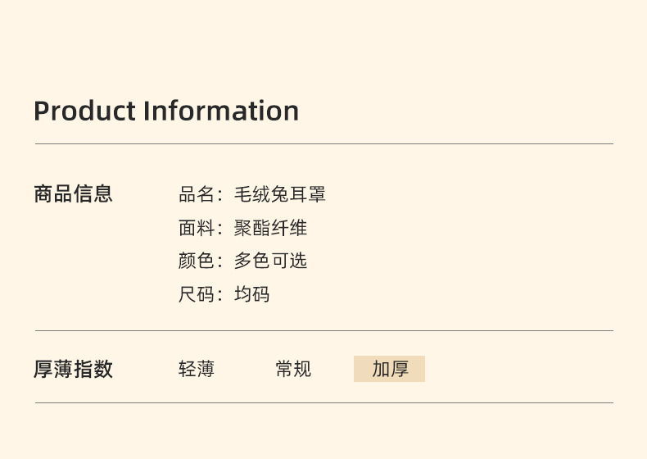Click the 颜色 field label

pyautogui.click(x=197, y=261)
